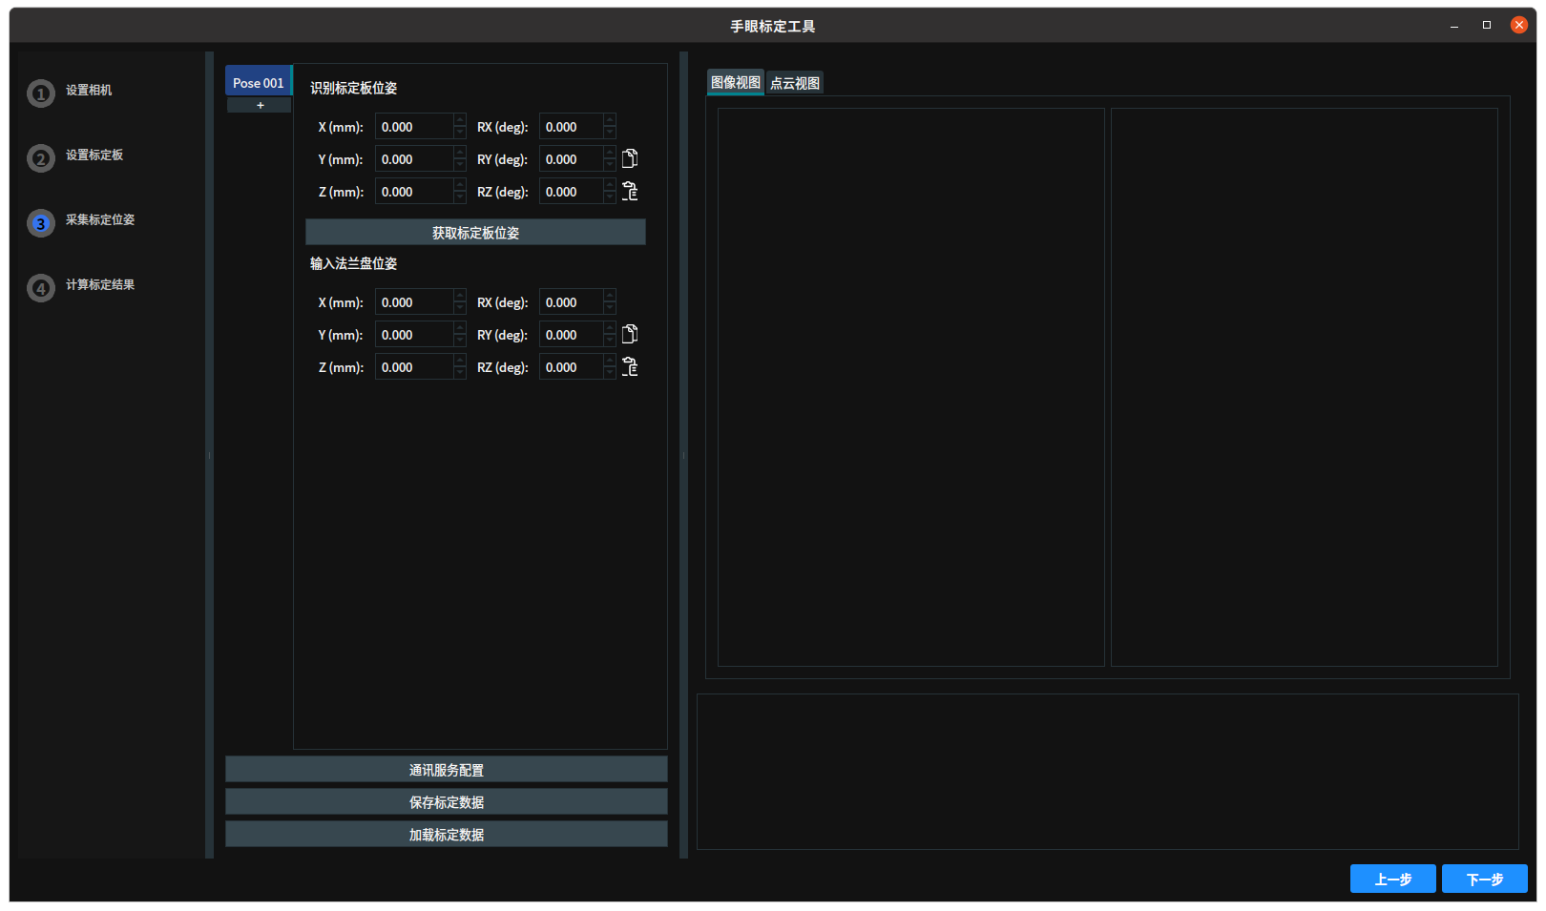Switch to the 图像视图 tab
The image size is (1546, 911).
tap(736, 83)
